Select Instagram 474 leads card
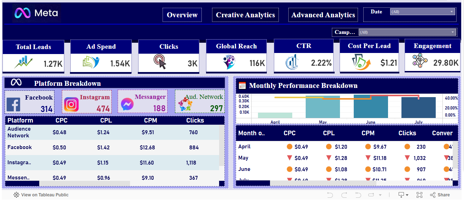The height and width of the screenshot is (202, 464). [87, 102]
